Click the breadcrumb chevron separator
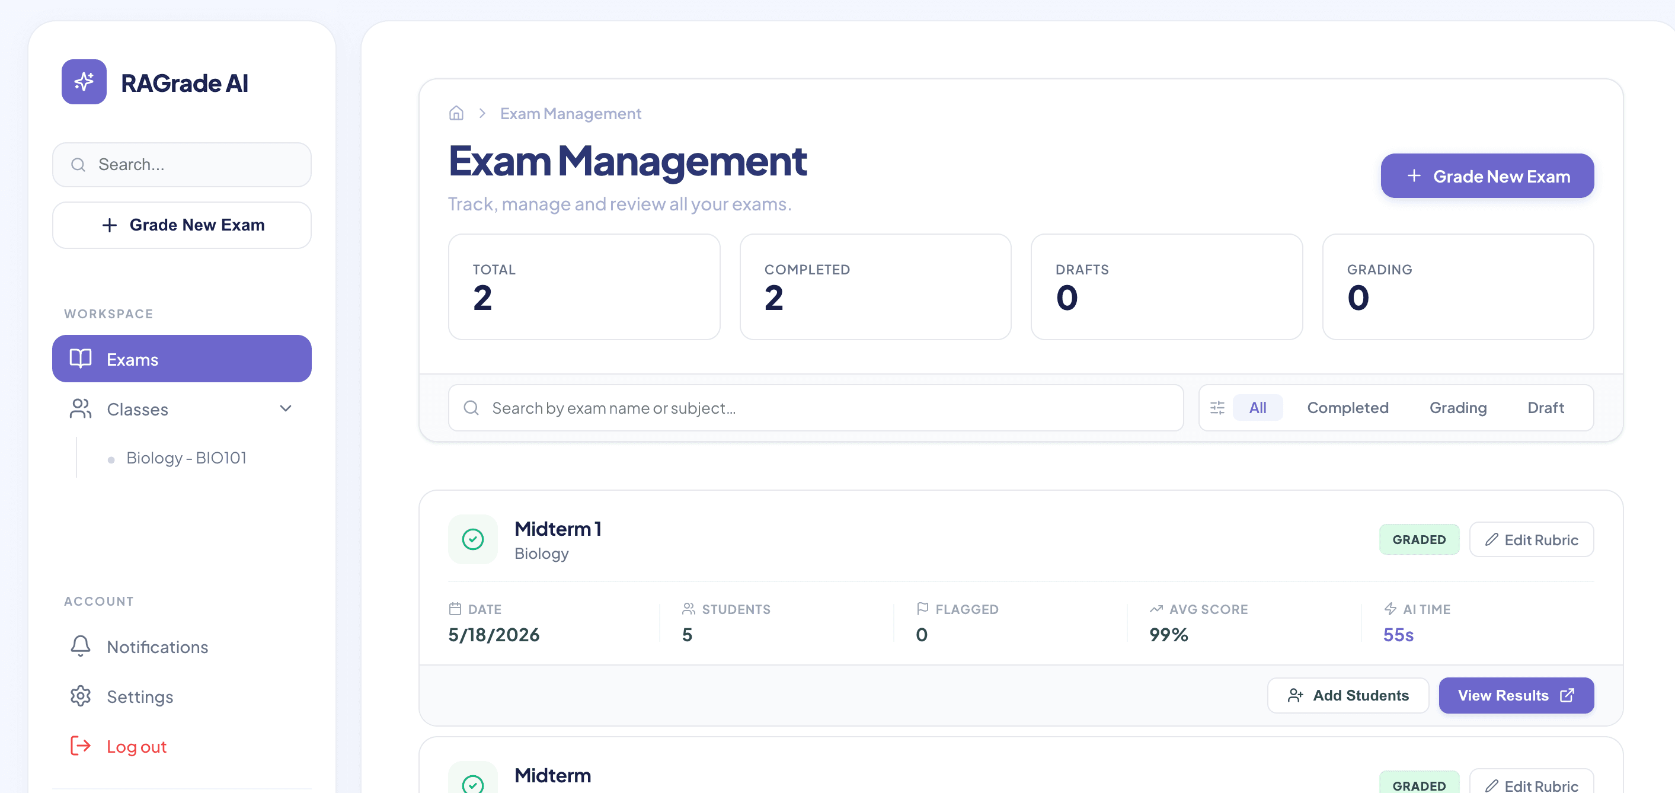This screenshot has width=1675, height=793. pyautogui.click(x=482, y=113)
